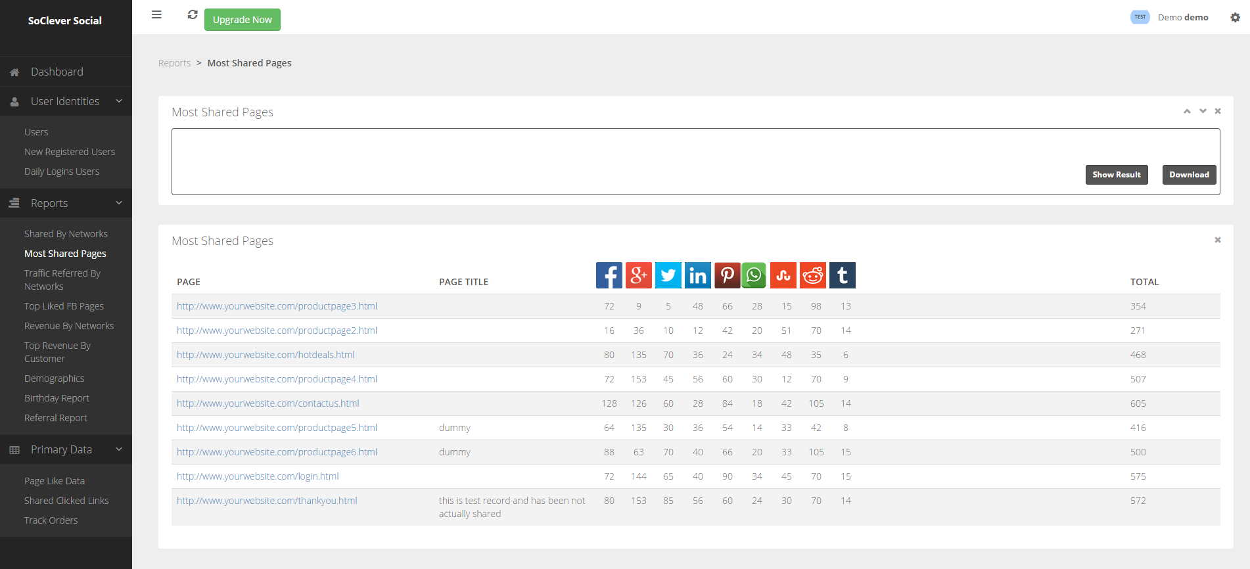Click the refresh icon in top bar
The image size is (1250, 569).
(x=193, y=14)
